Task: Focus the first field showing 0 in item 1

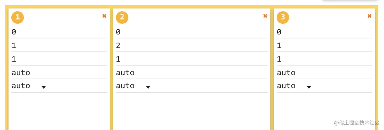Action: (x=59, y=32)
